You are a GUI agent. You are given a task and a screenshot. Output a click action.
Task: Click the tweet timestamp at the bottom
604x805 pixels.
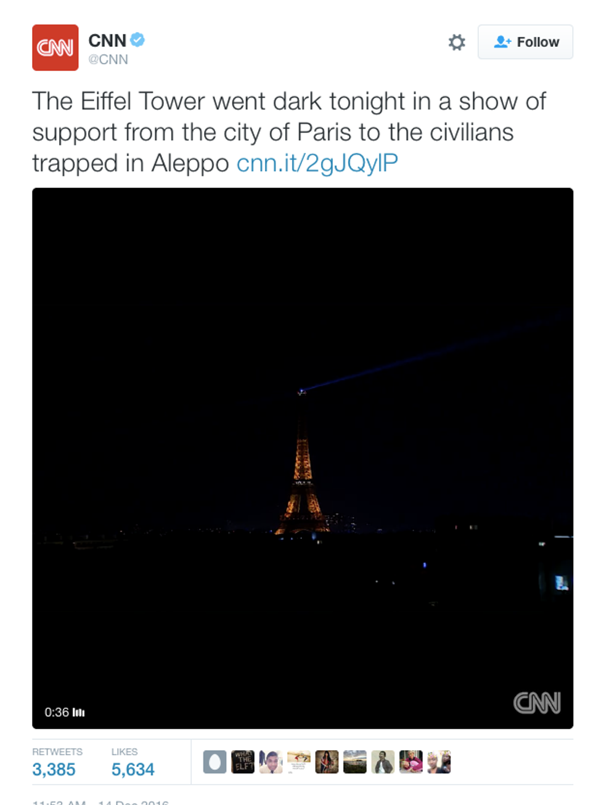[100, 803]
